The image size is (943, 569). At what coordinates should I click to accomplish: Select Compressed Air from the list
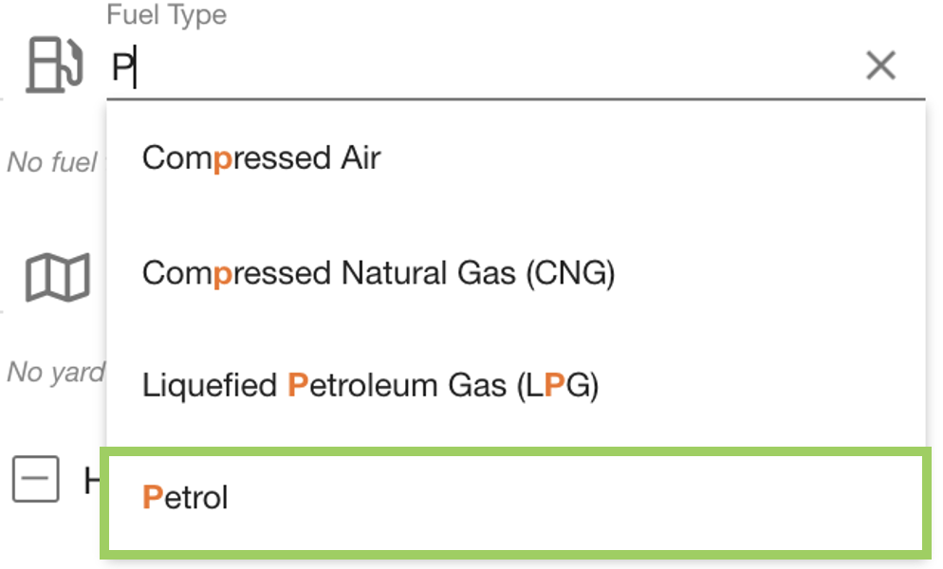pyautogui.click(x=261, y=157)
